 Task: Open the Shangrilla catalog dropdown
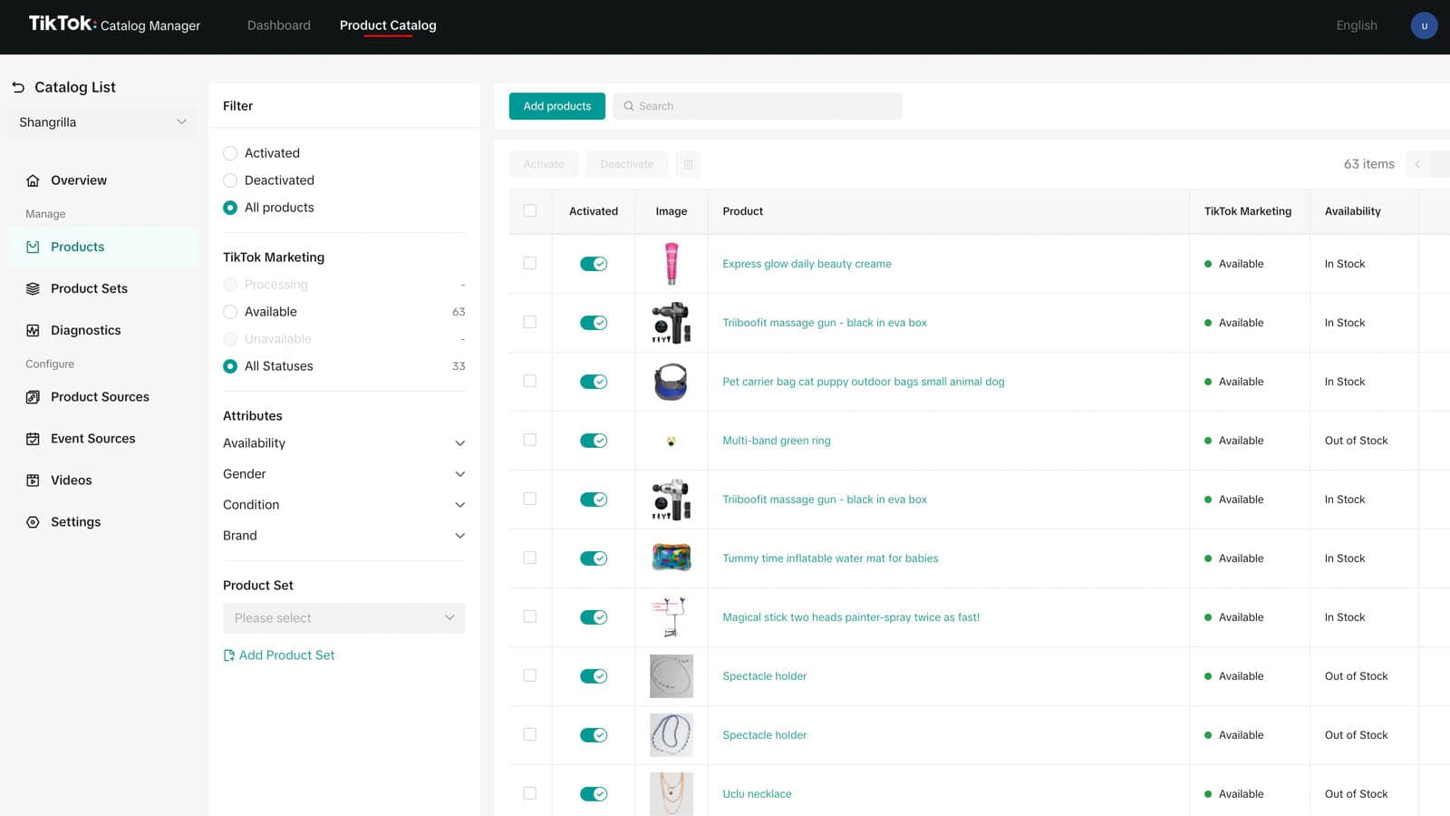[x=102, y=122]
